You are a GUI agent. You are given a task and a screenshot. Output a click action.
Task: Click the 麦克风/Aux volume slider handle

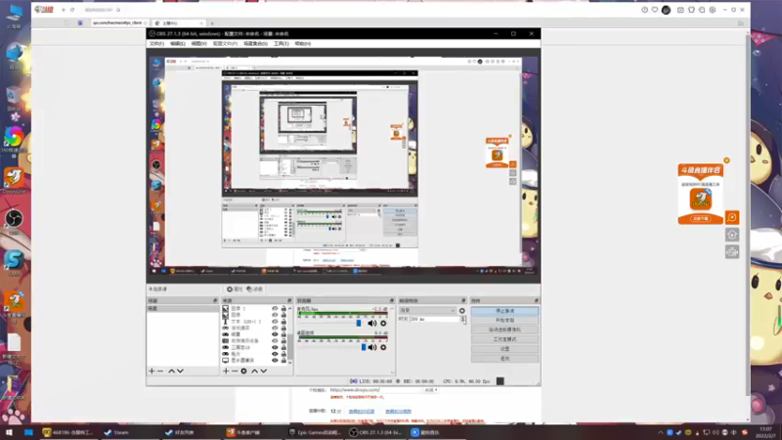tap(359, 324)
